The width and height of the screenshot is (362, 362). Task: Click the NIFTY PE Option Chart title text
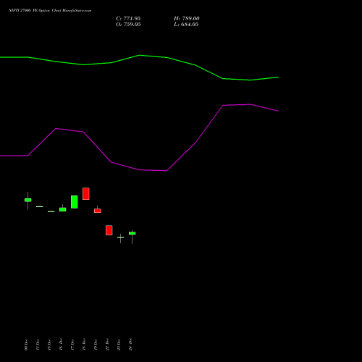[x=50, y=11]
